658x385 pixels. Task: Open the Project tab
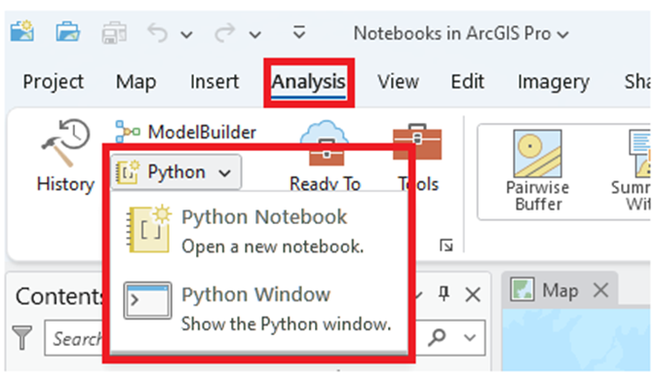click(54, 81)
